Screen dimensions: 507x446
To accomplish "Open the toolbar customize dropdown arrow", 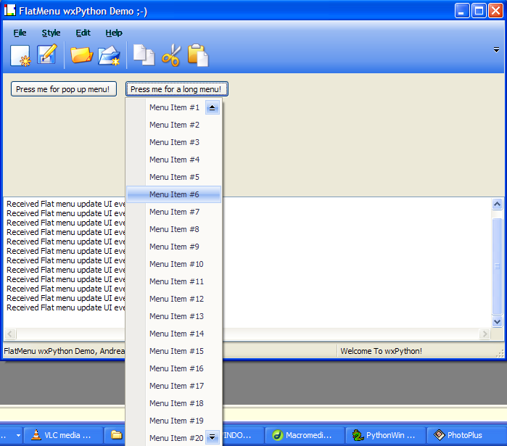I will (x=497, y=50).
